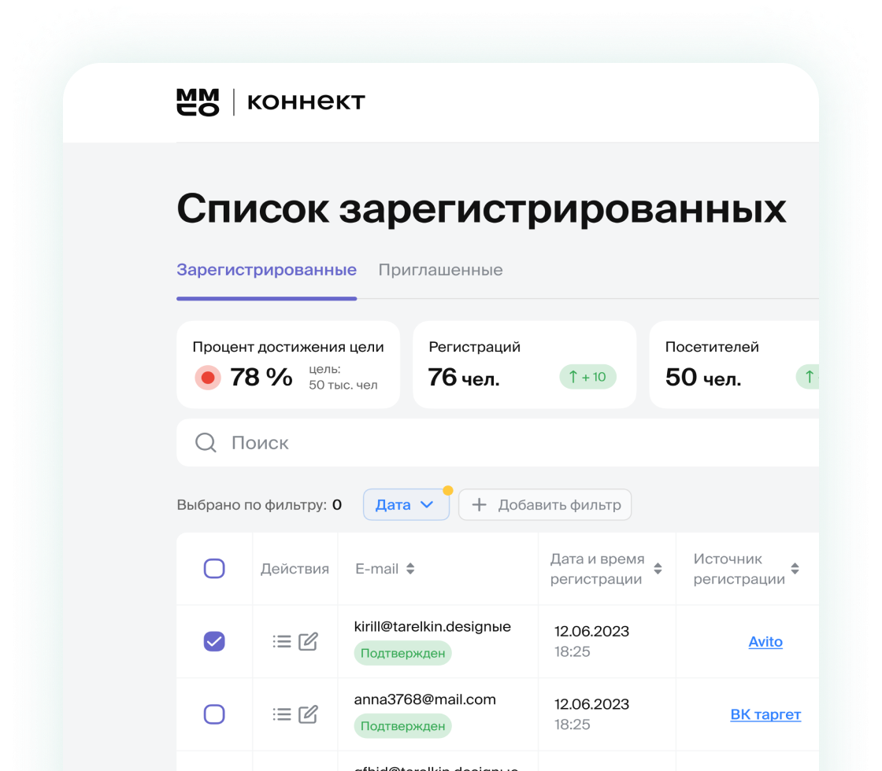
Task: Click the Выбрано по фильтру: 0 label
Action: coord(259,504)
